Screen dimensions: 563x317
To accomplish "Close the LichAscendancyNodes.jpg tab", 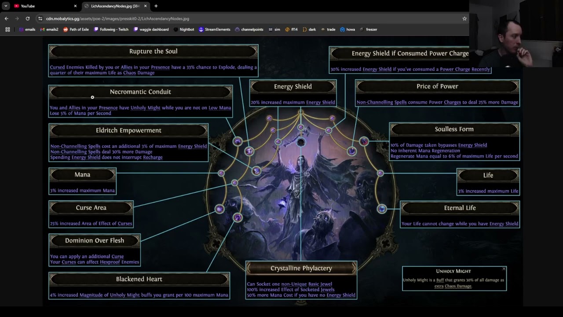I will pos(145,6).
